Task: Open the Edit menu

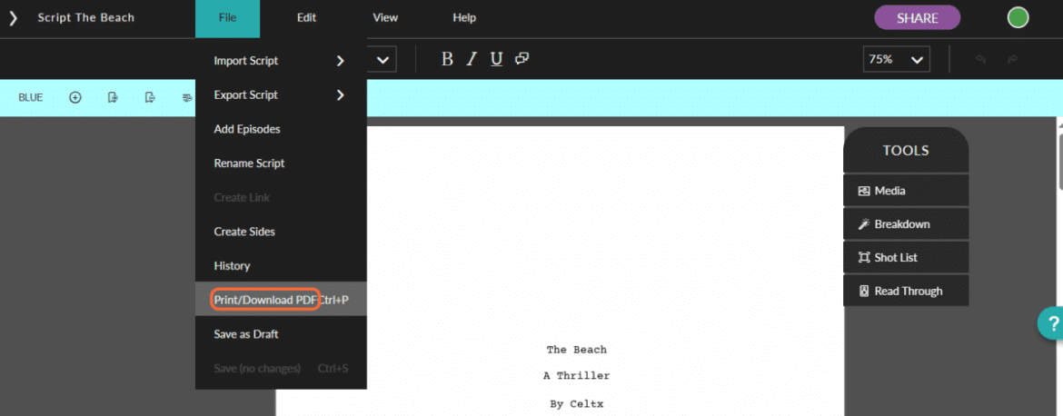Action: coord(306,18)
